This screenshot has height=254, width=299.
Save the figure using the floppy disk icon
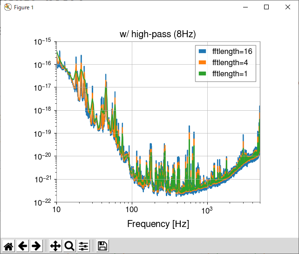tap(102, 246)
